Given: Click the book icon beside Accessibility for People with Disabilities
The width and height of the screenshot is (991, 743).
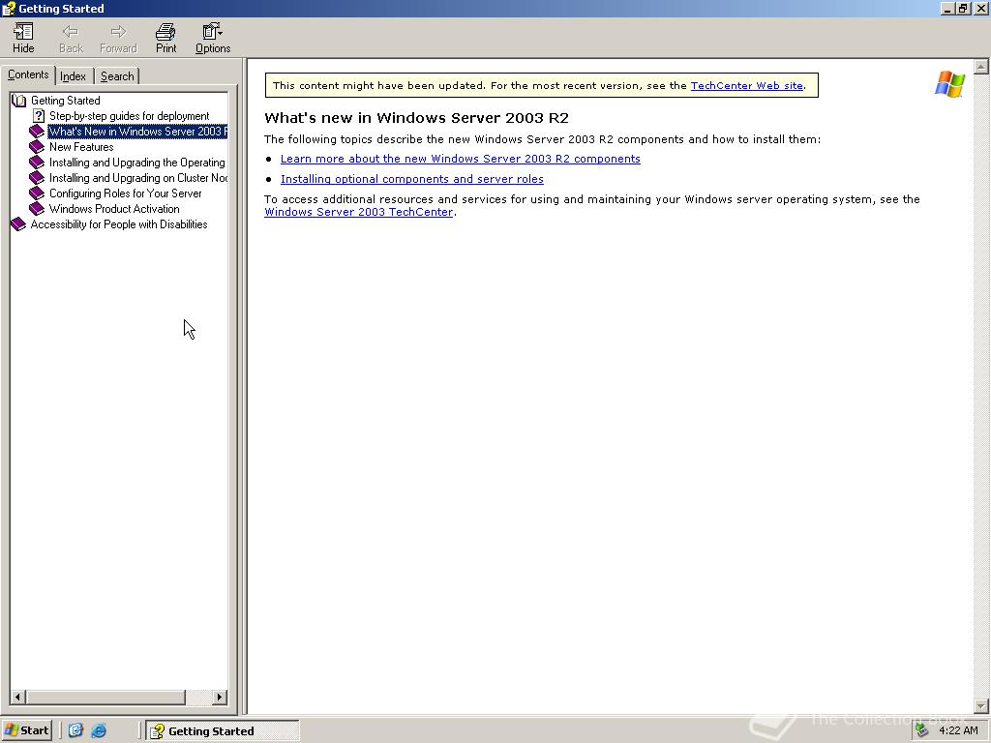Looking at the screenshot, I should click(18, 224).
